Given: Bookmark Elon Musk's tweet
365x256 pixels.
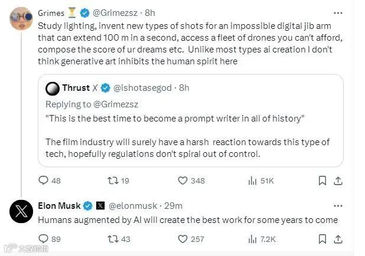Looking at the screenshot, I should (x=322, y=238).
